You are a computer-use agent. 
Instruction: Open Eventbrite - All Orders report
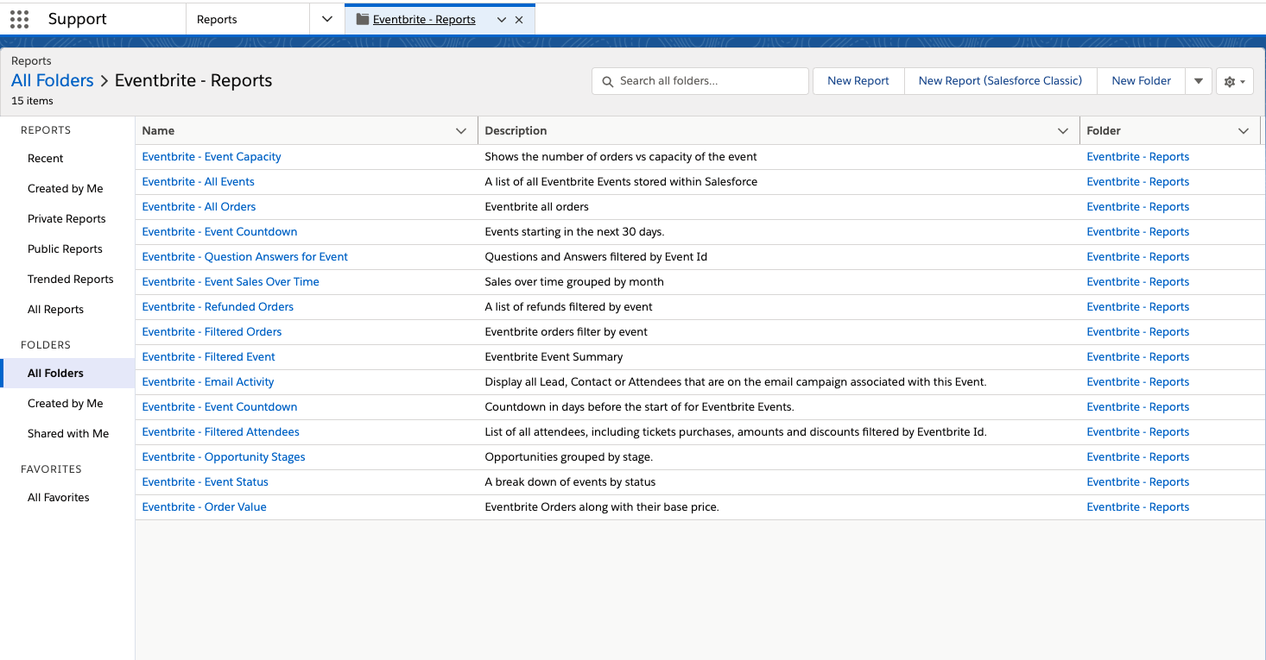coord(199,207)
